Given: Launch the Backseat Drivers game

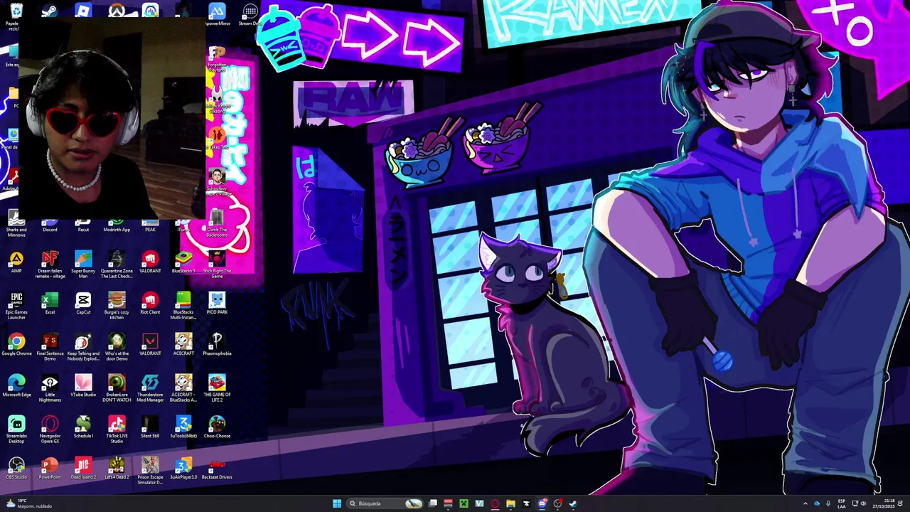Looking at the screenshot, I should tap(217, 468).
